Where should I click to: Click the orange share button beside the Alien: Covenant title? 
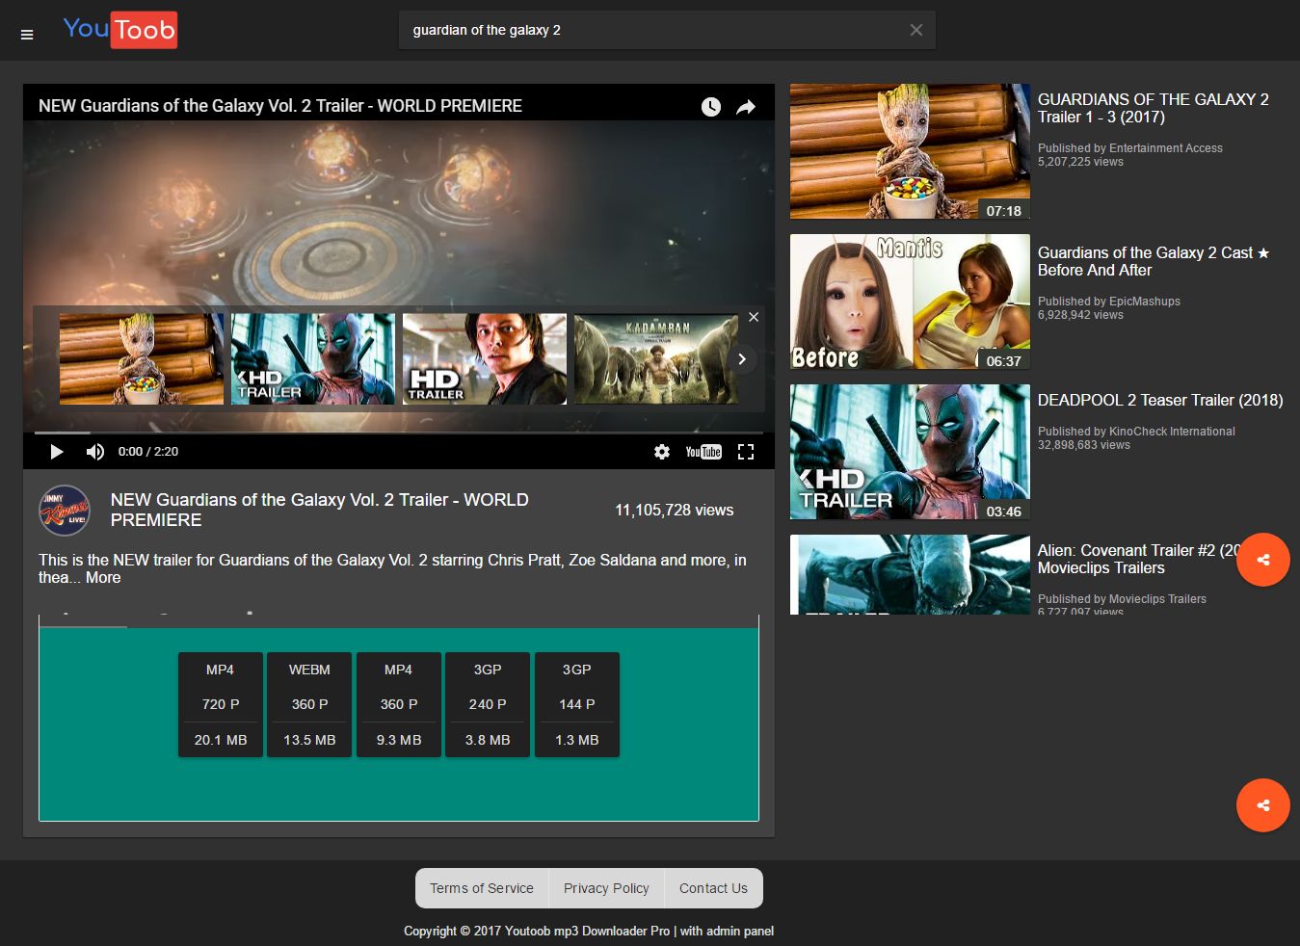pyautogui.click(x=1263, y=560)
